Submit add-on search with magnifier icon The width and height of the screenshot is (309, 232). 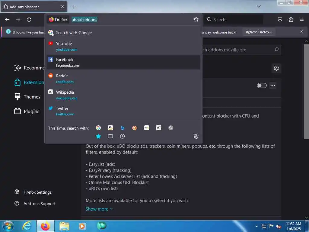coord(276,50)
